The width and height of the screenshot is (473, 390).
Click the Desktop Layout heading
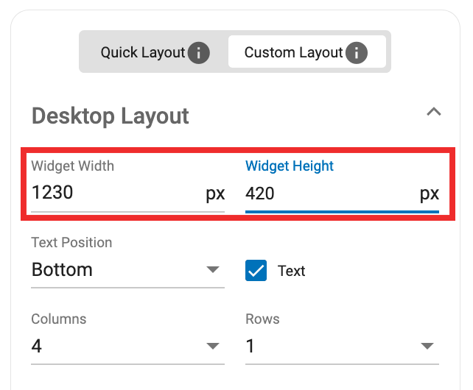pos(111,116)
